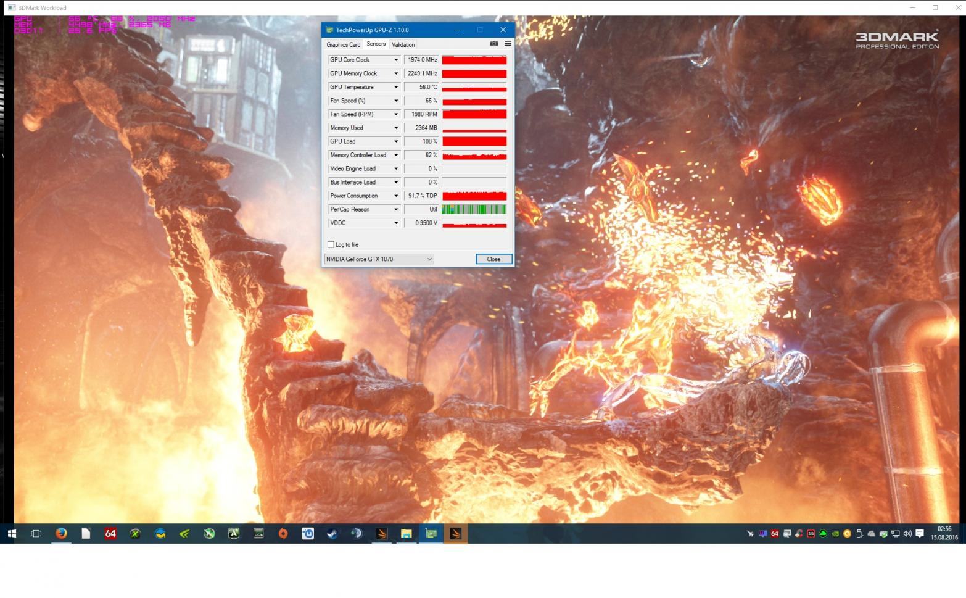The image size is (966, 598).
Task: Expand the GPU Load sensor dropdown
Action: click(x=396, y=141)
